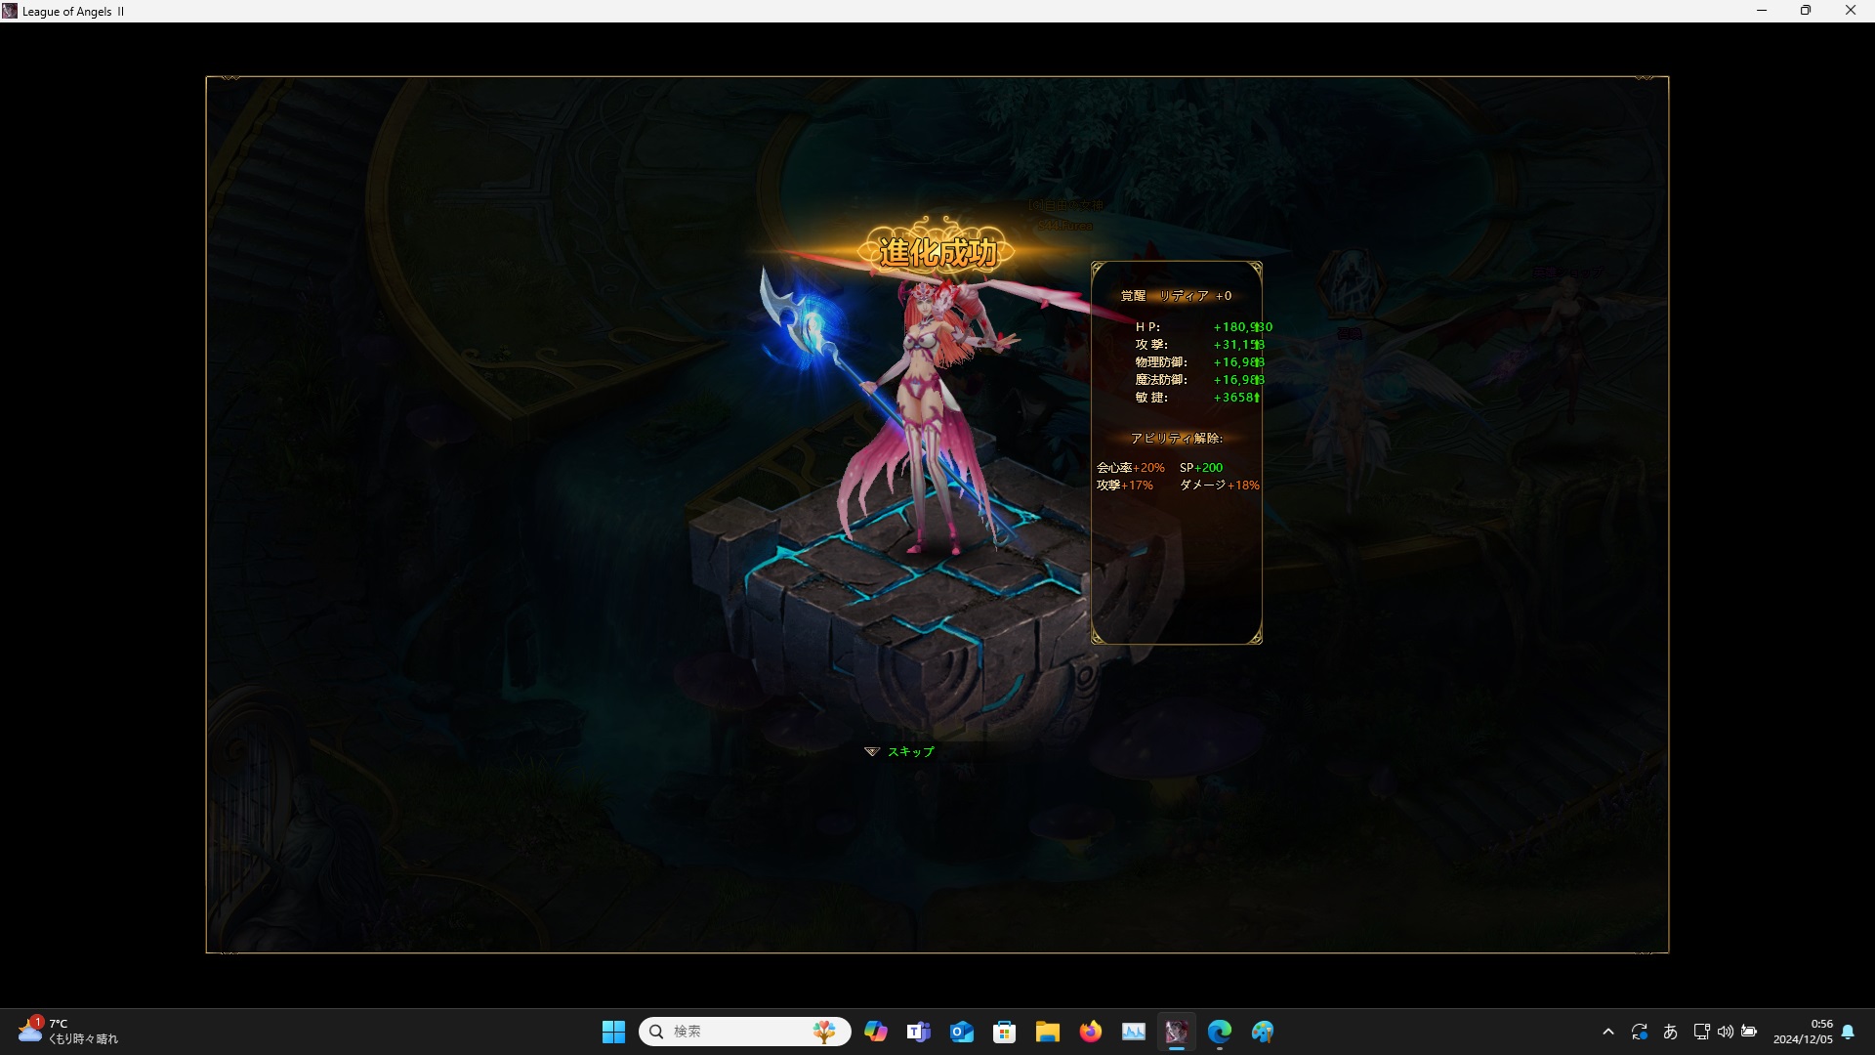Click the green skip arrow icon
The height and width of the screenshot is (1055, 1875).
click(872, 751)
